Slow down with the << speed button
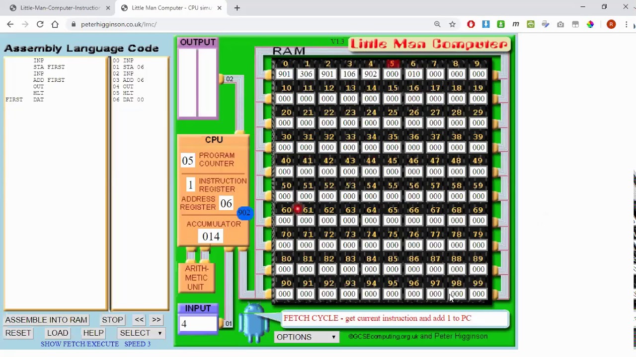The image size is (636, 357). [139, 320]
